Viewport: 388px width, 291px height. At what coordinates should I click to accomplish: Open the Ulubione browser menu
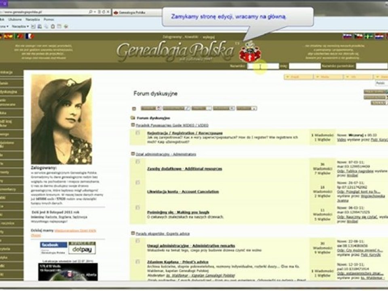coord(15,19)
